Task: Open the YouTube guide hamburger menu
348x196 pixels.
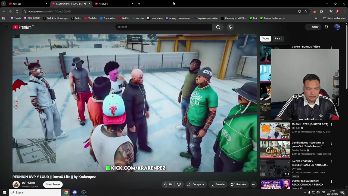Action: [7, 27]
